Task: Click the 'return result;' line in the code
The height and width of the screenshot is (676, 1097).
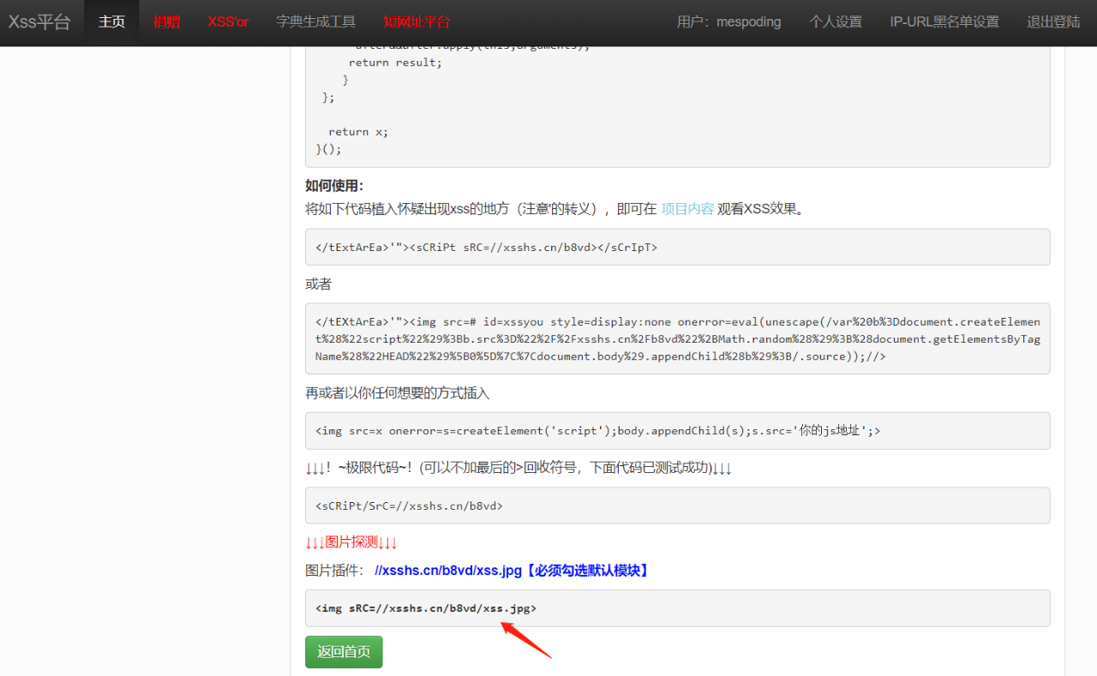Action: coord(395,63)
